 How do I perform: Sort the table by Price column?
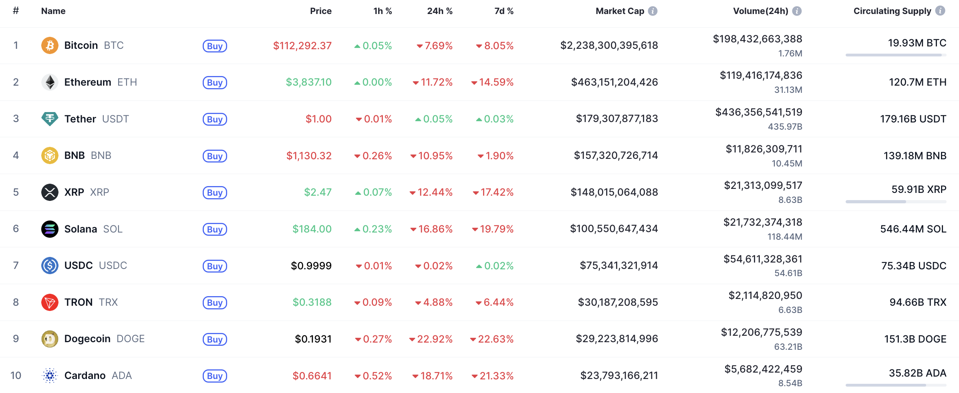point(320,11)
